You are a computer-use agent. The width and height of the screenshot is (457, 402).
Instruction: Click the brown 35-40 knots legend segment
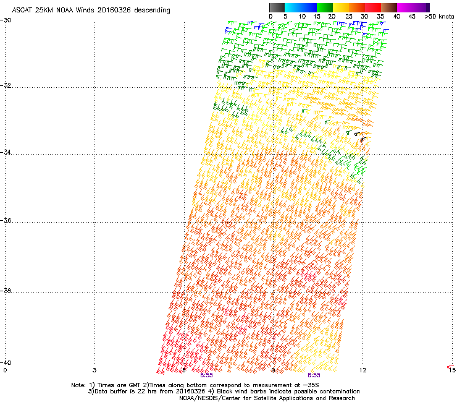(x=389, y=7)
